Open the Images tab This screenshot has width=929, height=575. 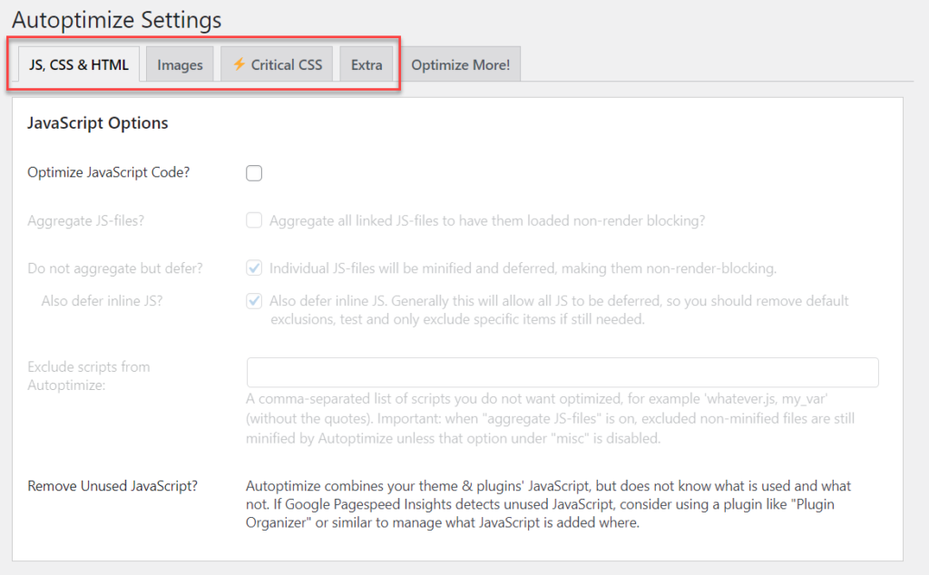180,64
